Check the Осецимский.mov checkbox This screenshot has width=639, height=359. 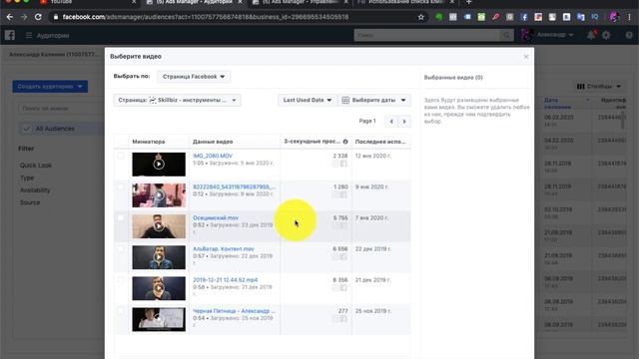[121, 217]
